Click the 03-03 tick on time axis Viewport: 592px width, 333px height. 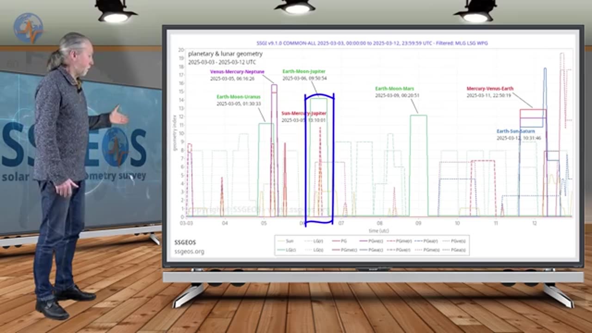(186, 223)
